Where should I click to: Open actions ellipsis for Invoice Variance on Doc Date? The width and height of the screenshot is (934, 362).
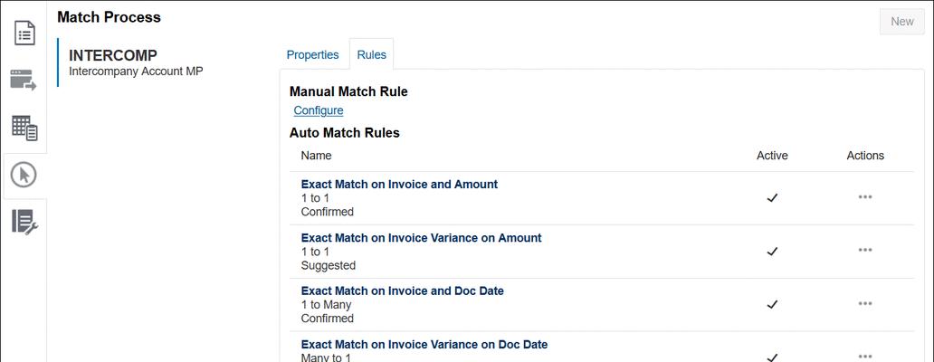click(x=865, y=357)
